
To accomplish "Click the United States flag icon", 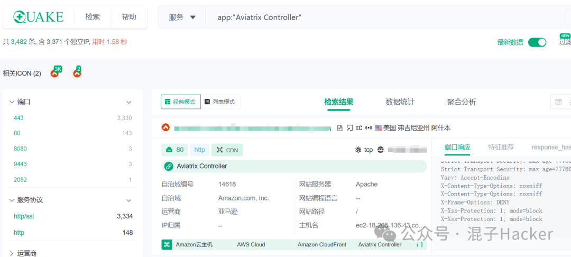I will click(379, 128).
